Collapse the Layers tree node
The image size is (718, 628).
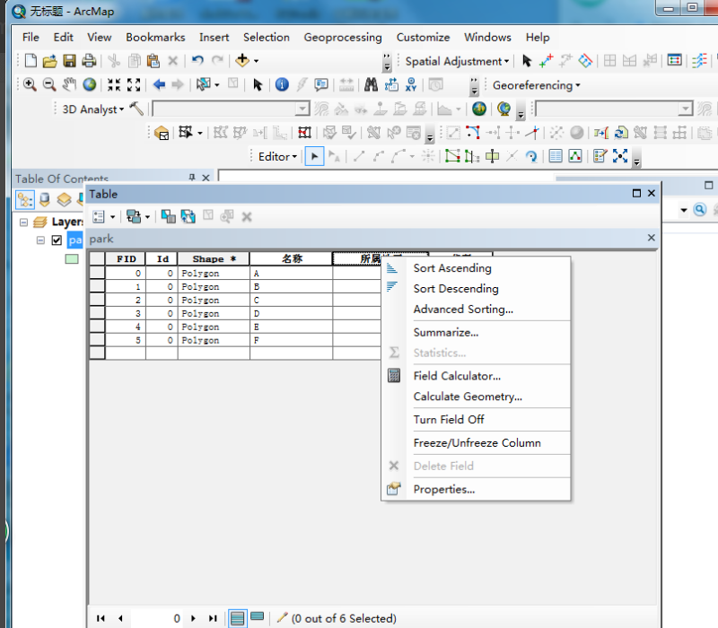point(24,222)
